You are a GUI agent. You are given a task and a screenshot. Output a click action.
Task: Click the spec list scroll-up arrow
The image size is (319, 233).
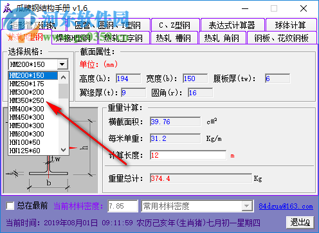tap(63, 77)
